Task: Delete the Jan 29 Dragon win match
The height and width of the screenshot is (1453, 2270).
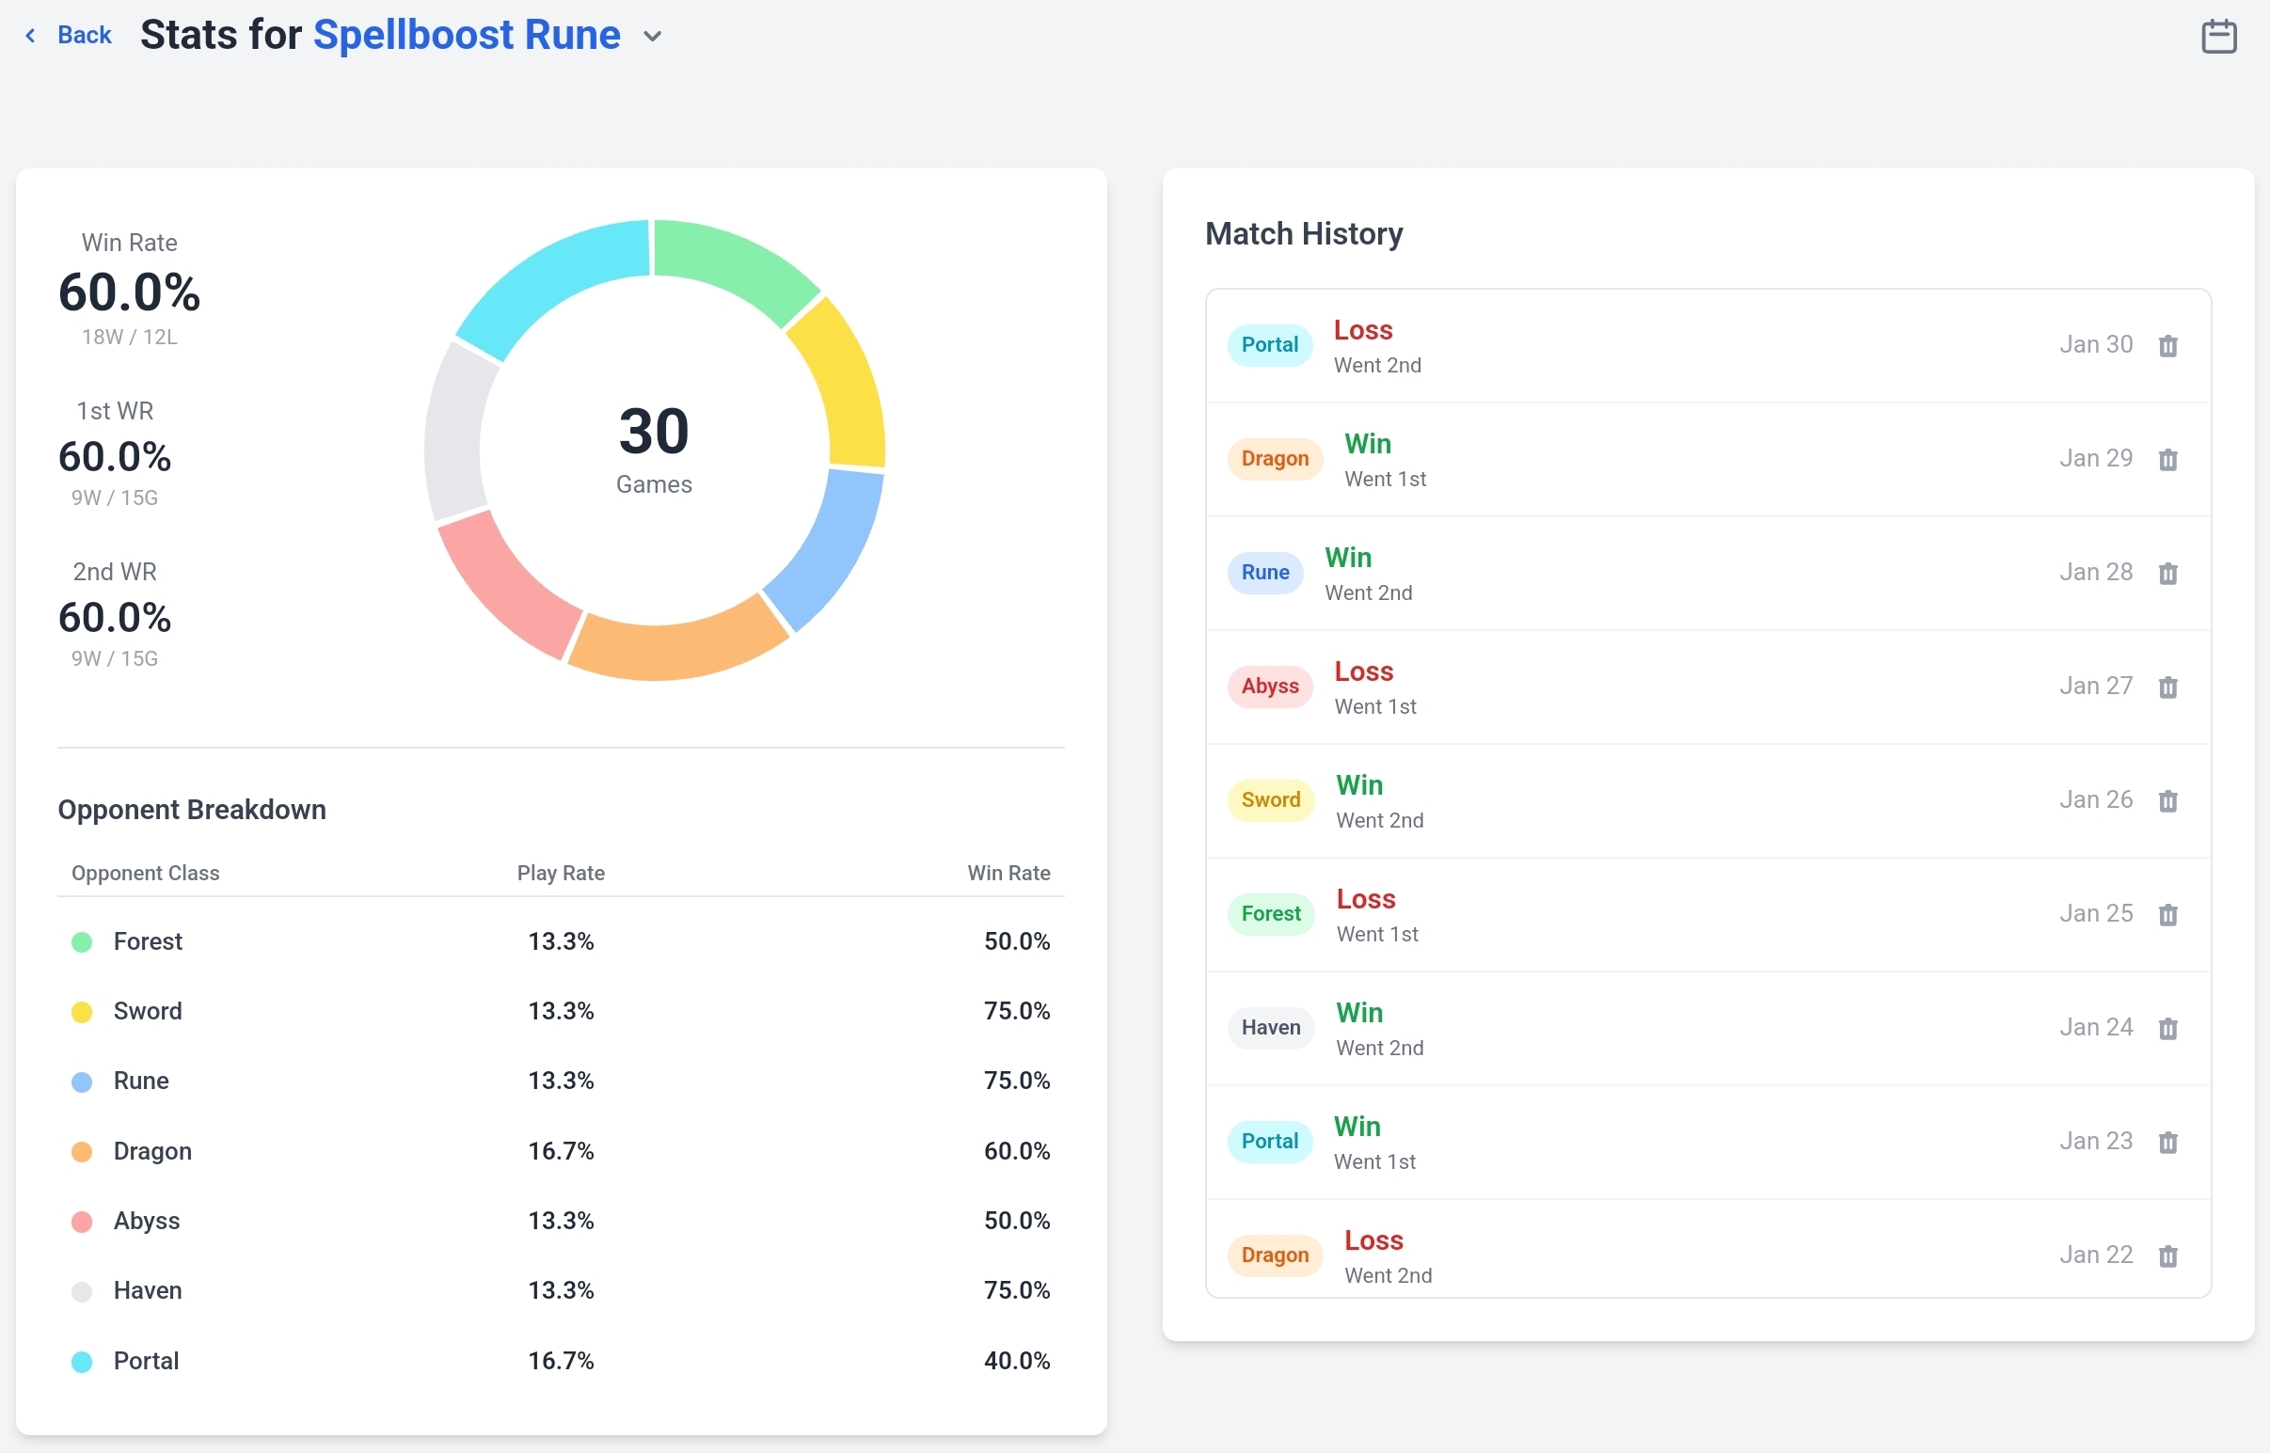Action: [x=2168, y=460]
